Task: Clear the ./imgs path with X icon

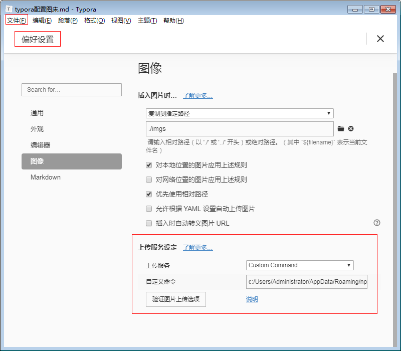Action: [x=351, y=129]
